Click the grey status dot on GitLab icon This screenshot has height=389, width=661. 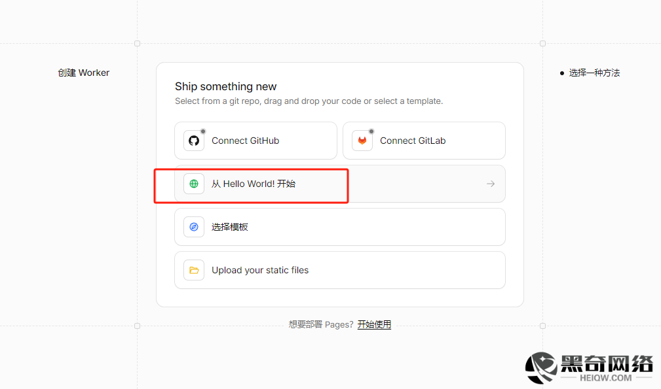pyautogui.click(x=371, y=131)
